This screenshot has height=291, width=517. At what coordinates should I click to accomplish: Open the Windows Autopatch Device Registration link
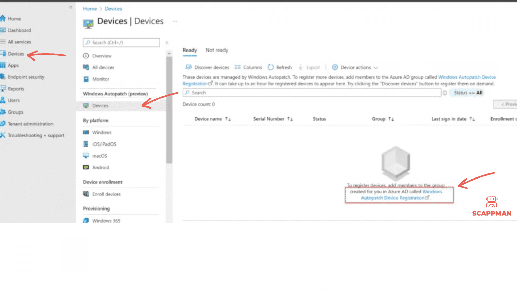pyautogui.click(x=467, y=77)
